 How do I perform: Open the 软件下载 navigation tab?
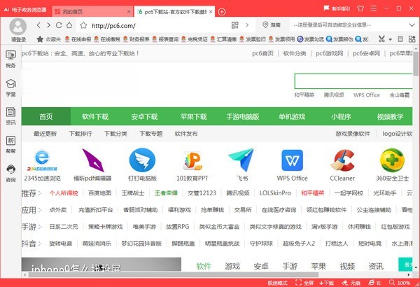coord(95,116)
